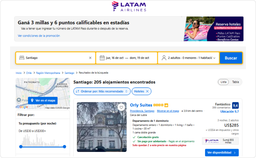Expand the guests and rooms dropdown chevron
The image size is (256, 158).
click(x=214, y=58)
